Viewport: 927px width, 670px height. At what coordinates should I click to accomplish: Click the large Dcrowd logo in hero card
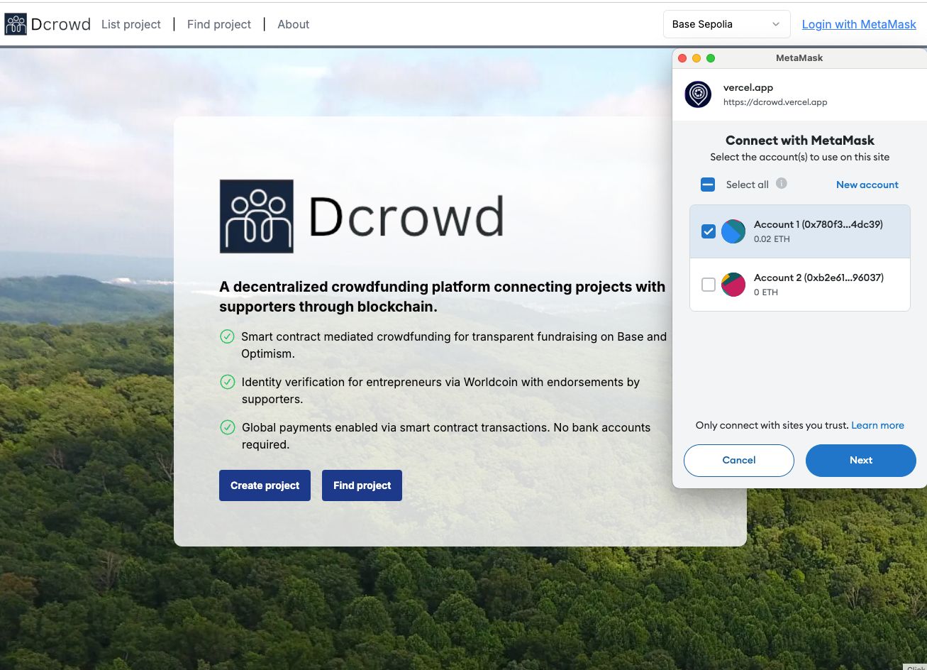(x=362, y=216)
